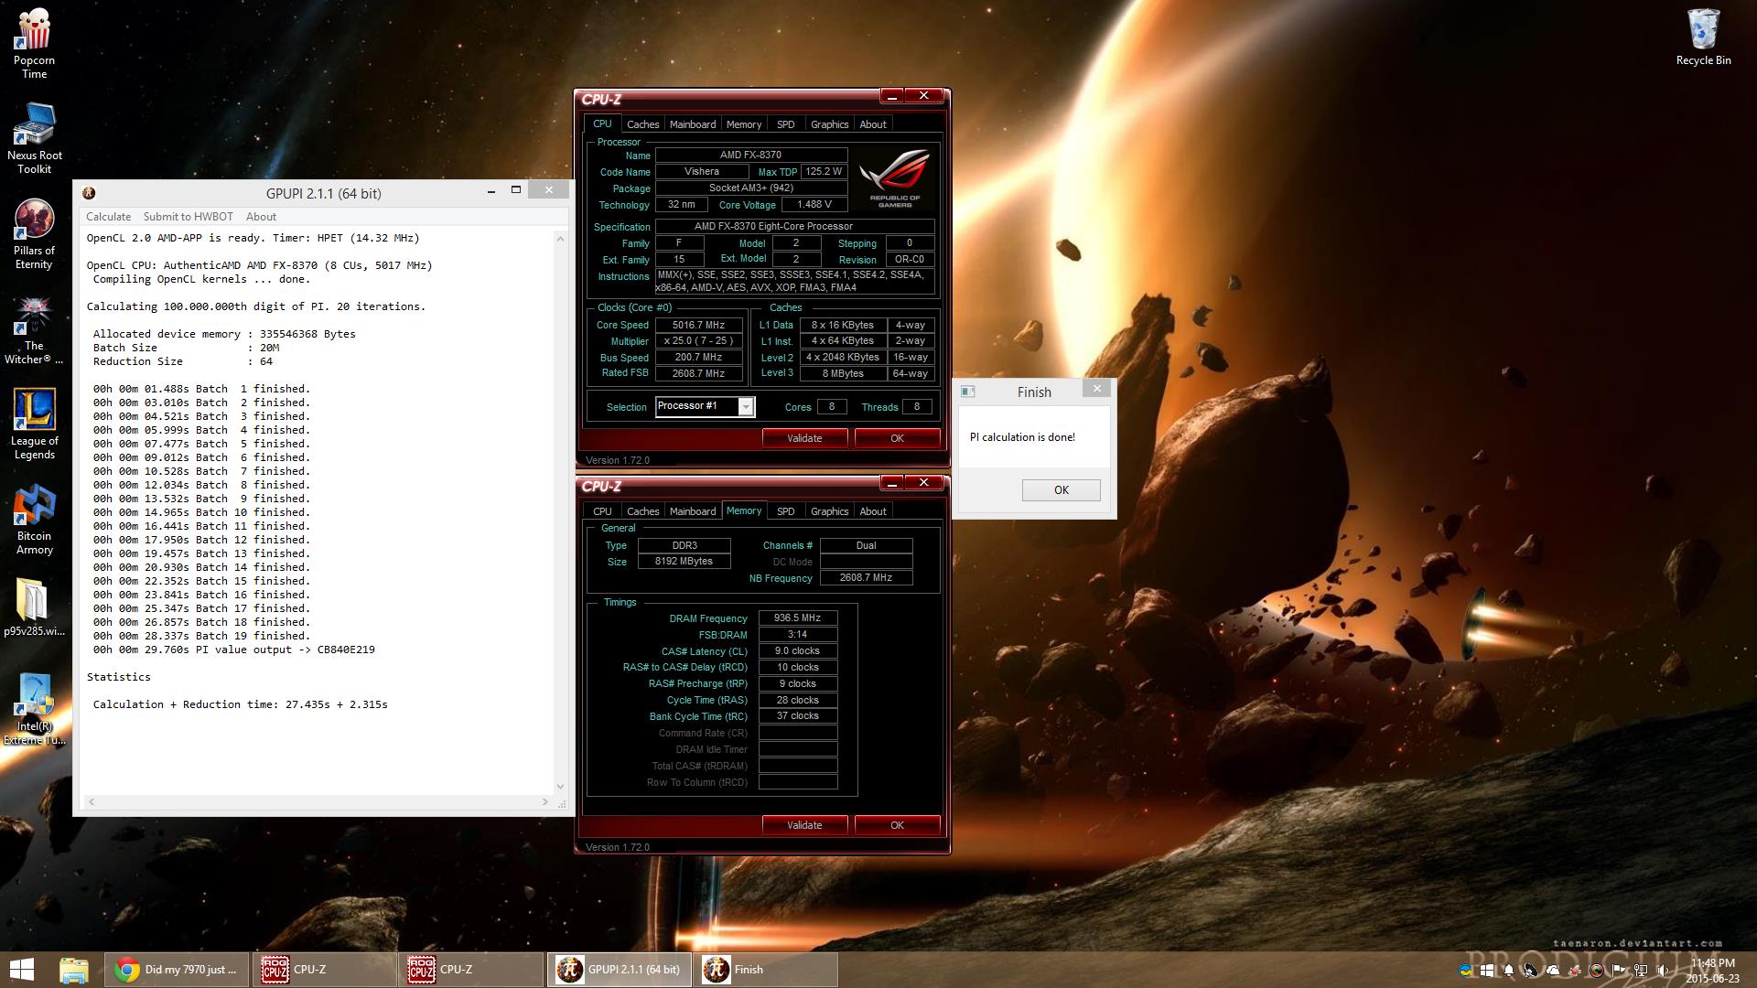Open File Explorer from the taskbar
This screenshot has width=1757, height=988.
[x=74, y=970]
